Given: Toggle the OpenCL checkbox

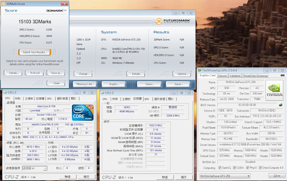Looking at the screenshot, I should click(220, 168).
